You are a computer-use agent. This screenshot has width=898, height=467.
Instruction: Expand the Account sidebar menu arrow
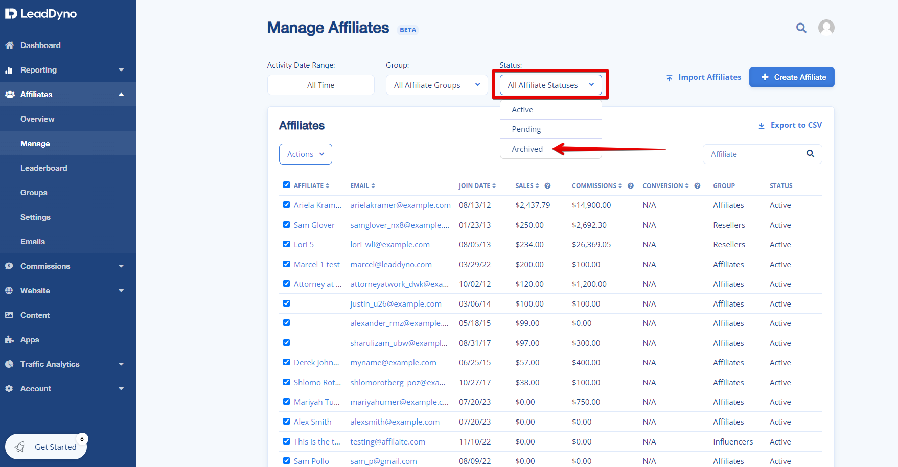click(121, 389)
